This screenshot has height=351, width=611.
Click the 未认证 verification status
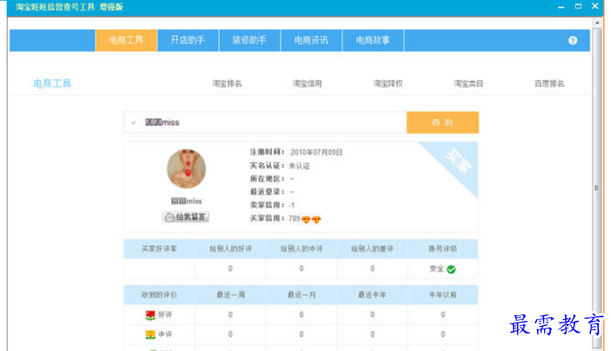300,166
